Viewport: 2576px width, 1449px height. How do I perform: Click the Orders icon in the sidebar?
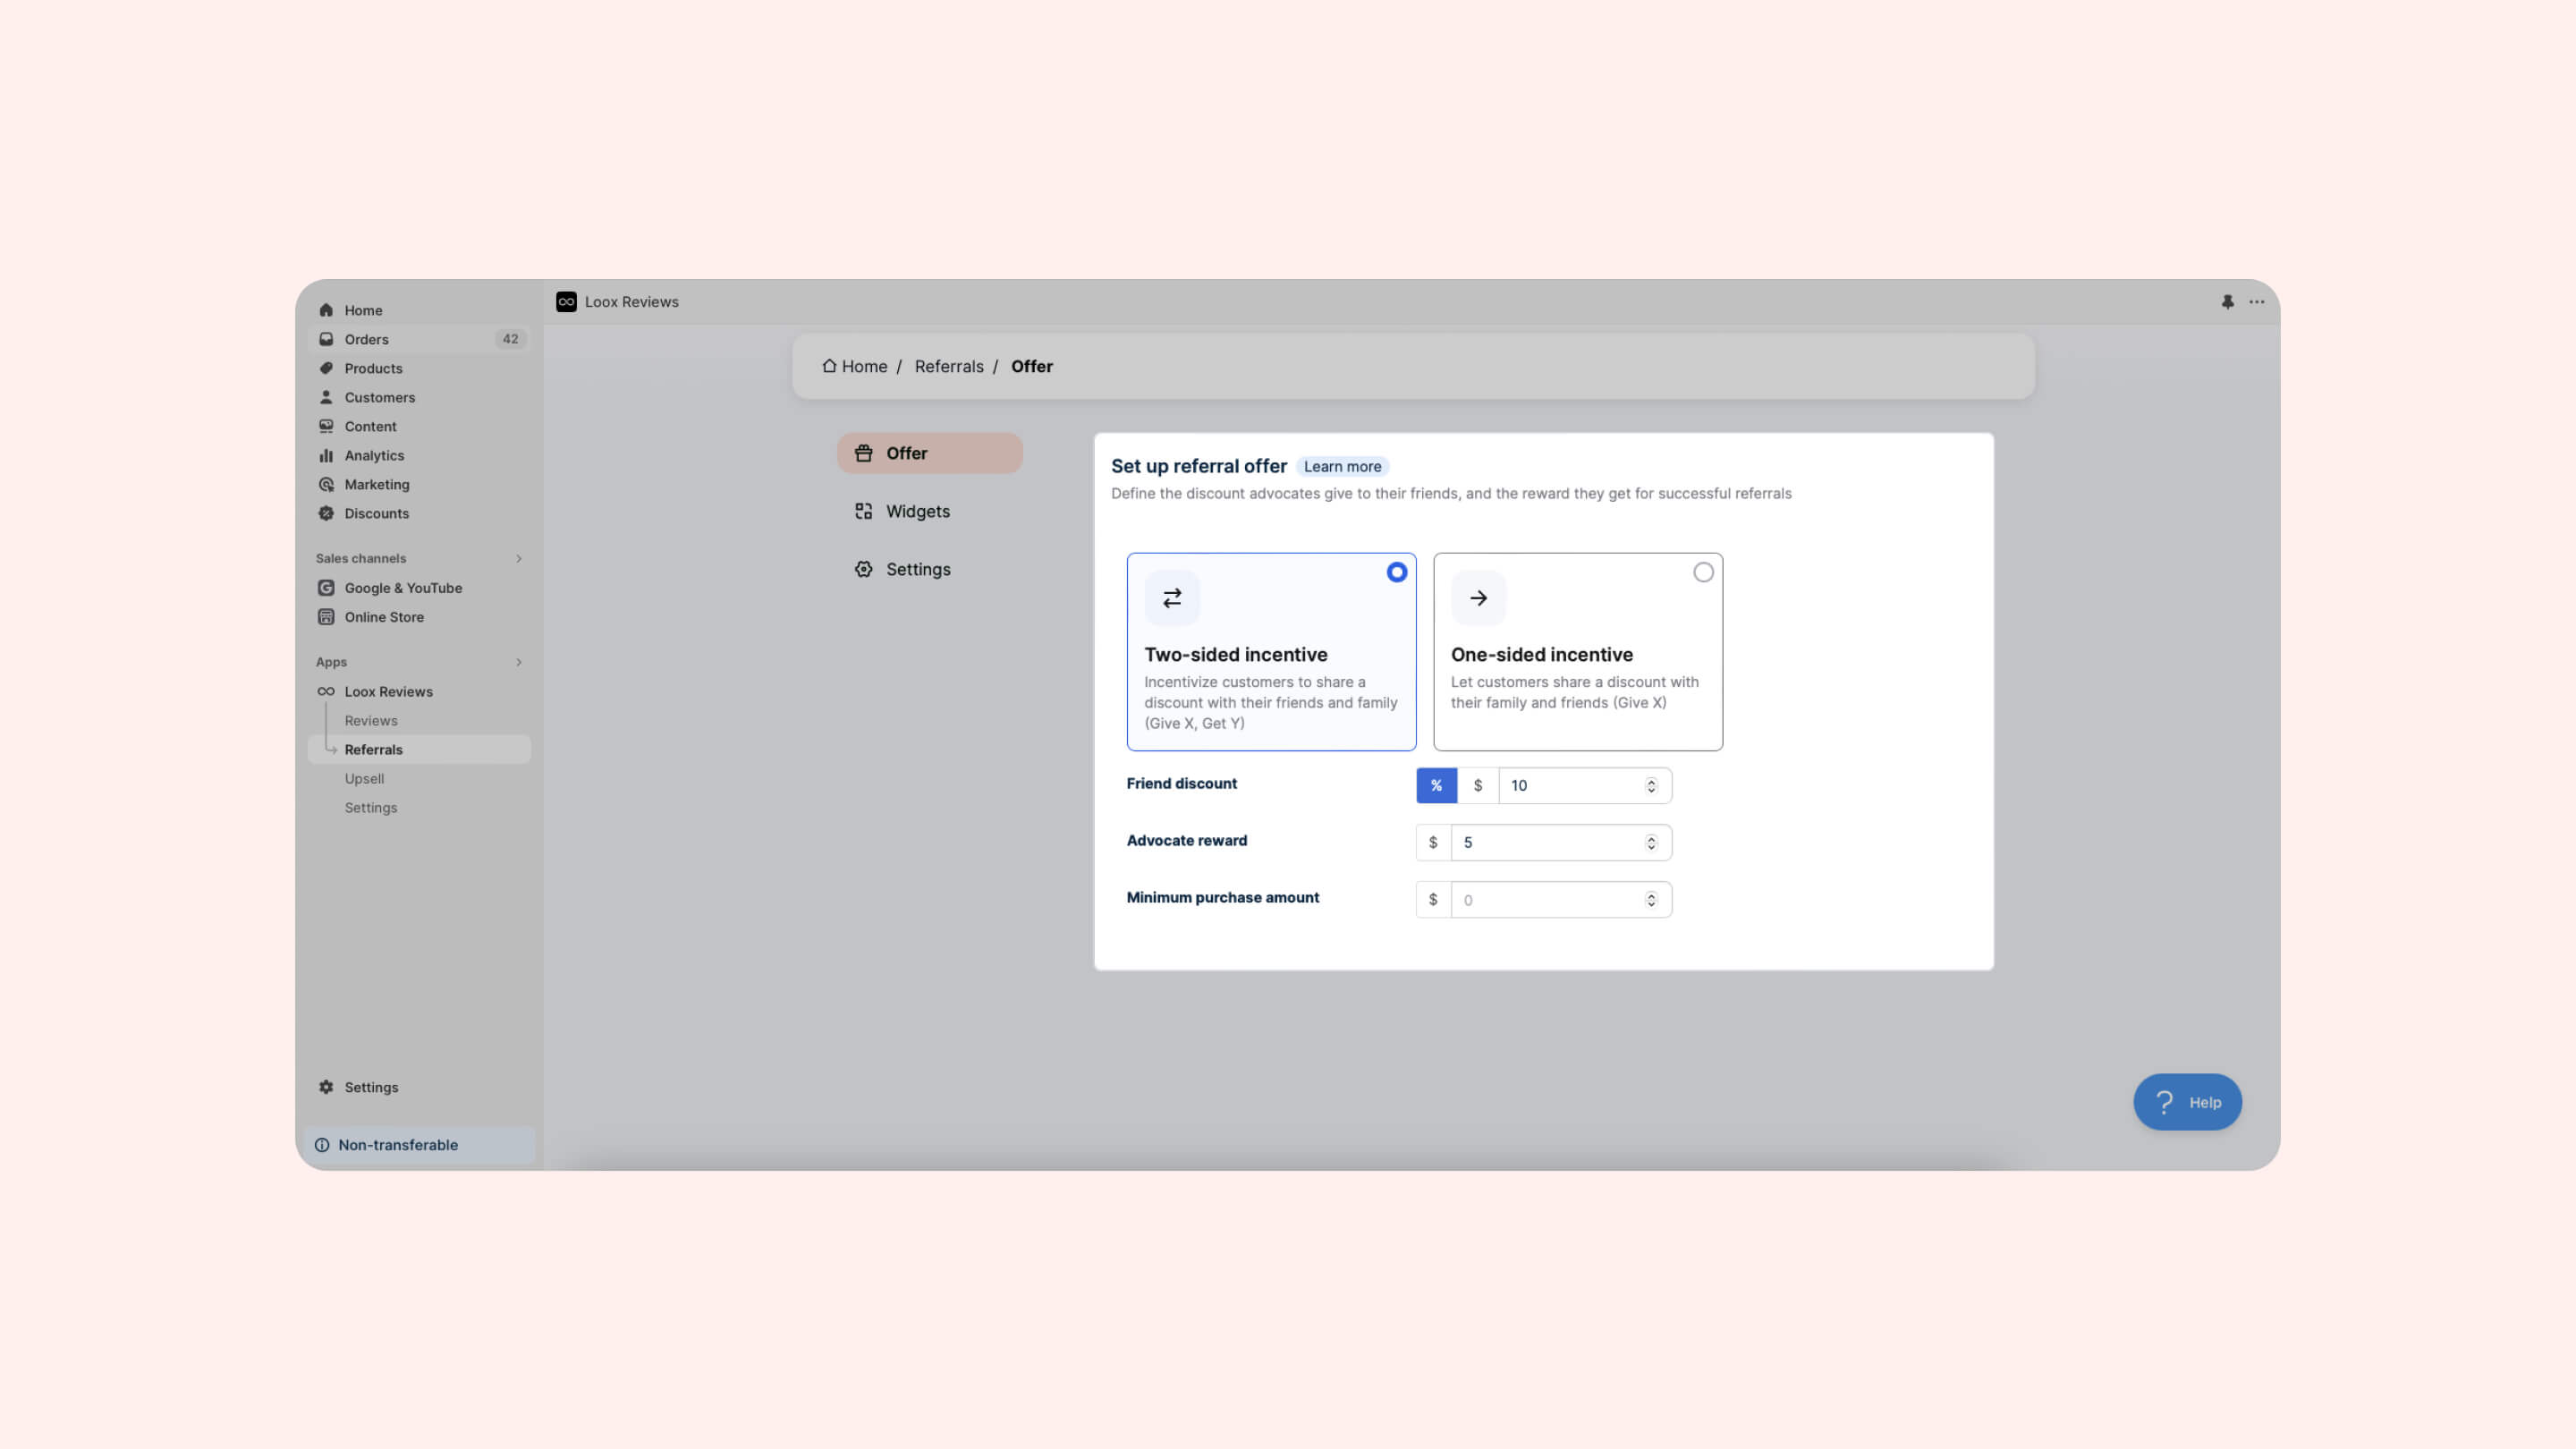click(326, 339)
